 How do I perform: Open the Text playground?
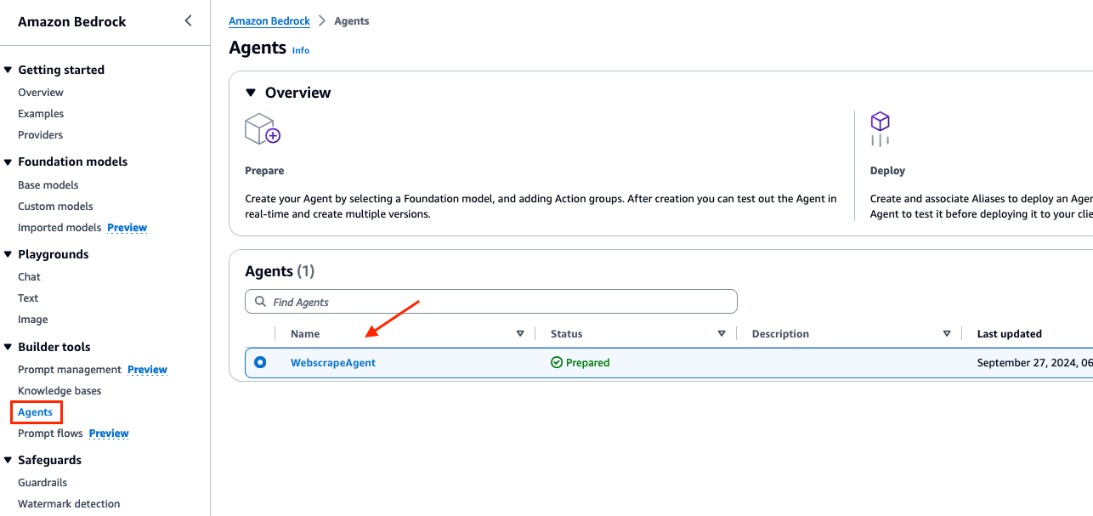(x=28, y=298)
